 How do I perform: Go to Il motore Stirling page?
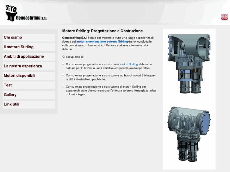click(x=28, y=47)
